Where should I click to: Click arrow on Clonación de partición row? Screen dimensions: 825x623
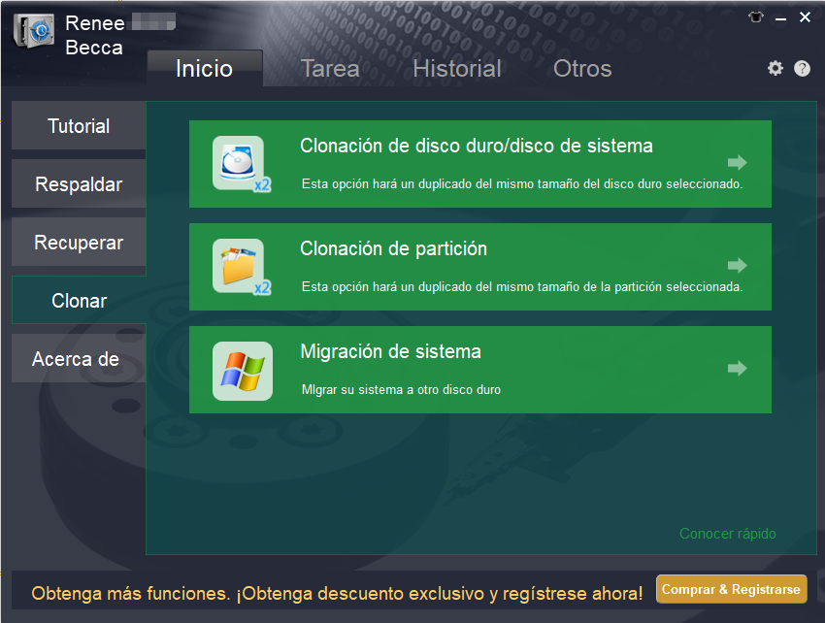(x=738, y=265)
